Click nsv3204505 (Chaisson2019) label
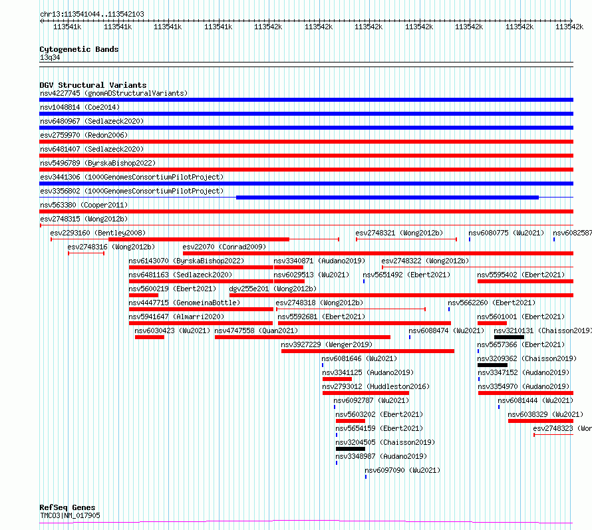The image size is (592, 530). 385,442
